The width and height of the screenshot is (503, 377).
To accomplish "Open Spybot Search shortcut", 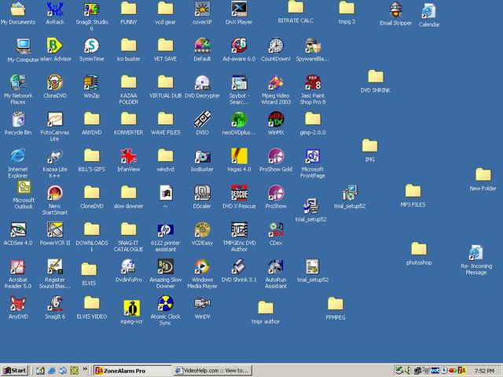I will tap(239, 83).
